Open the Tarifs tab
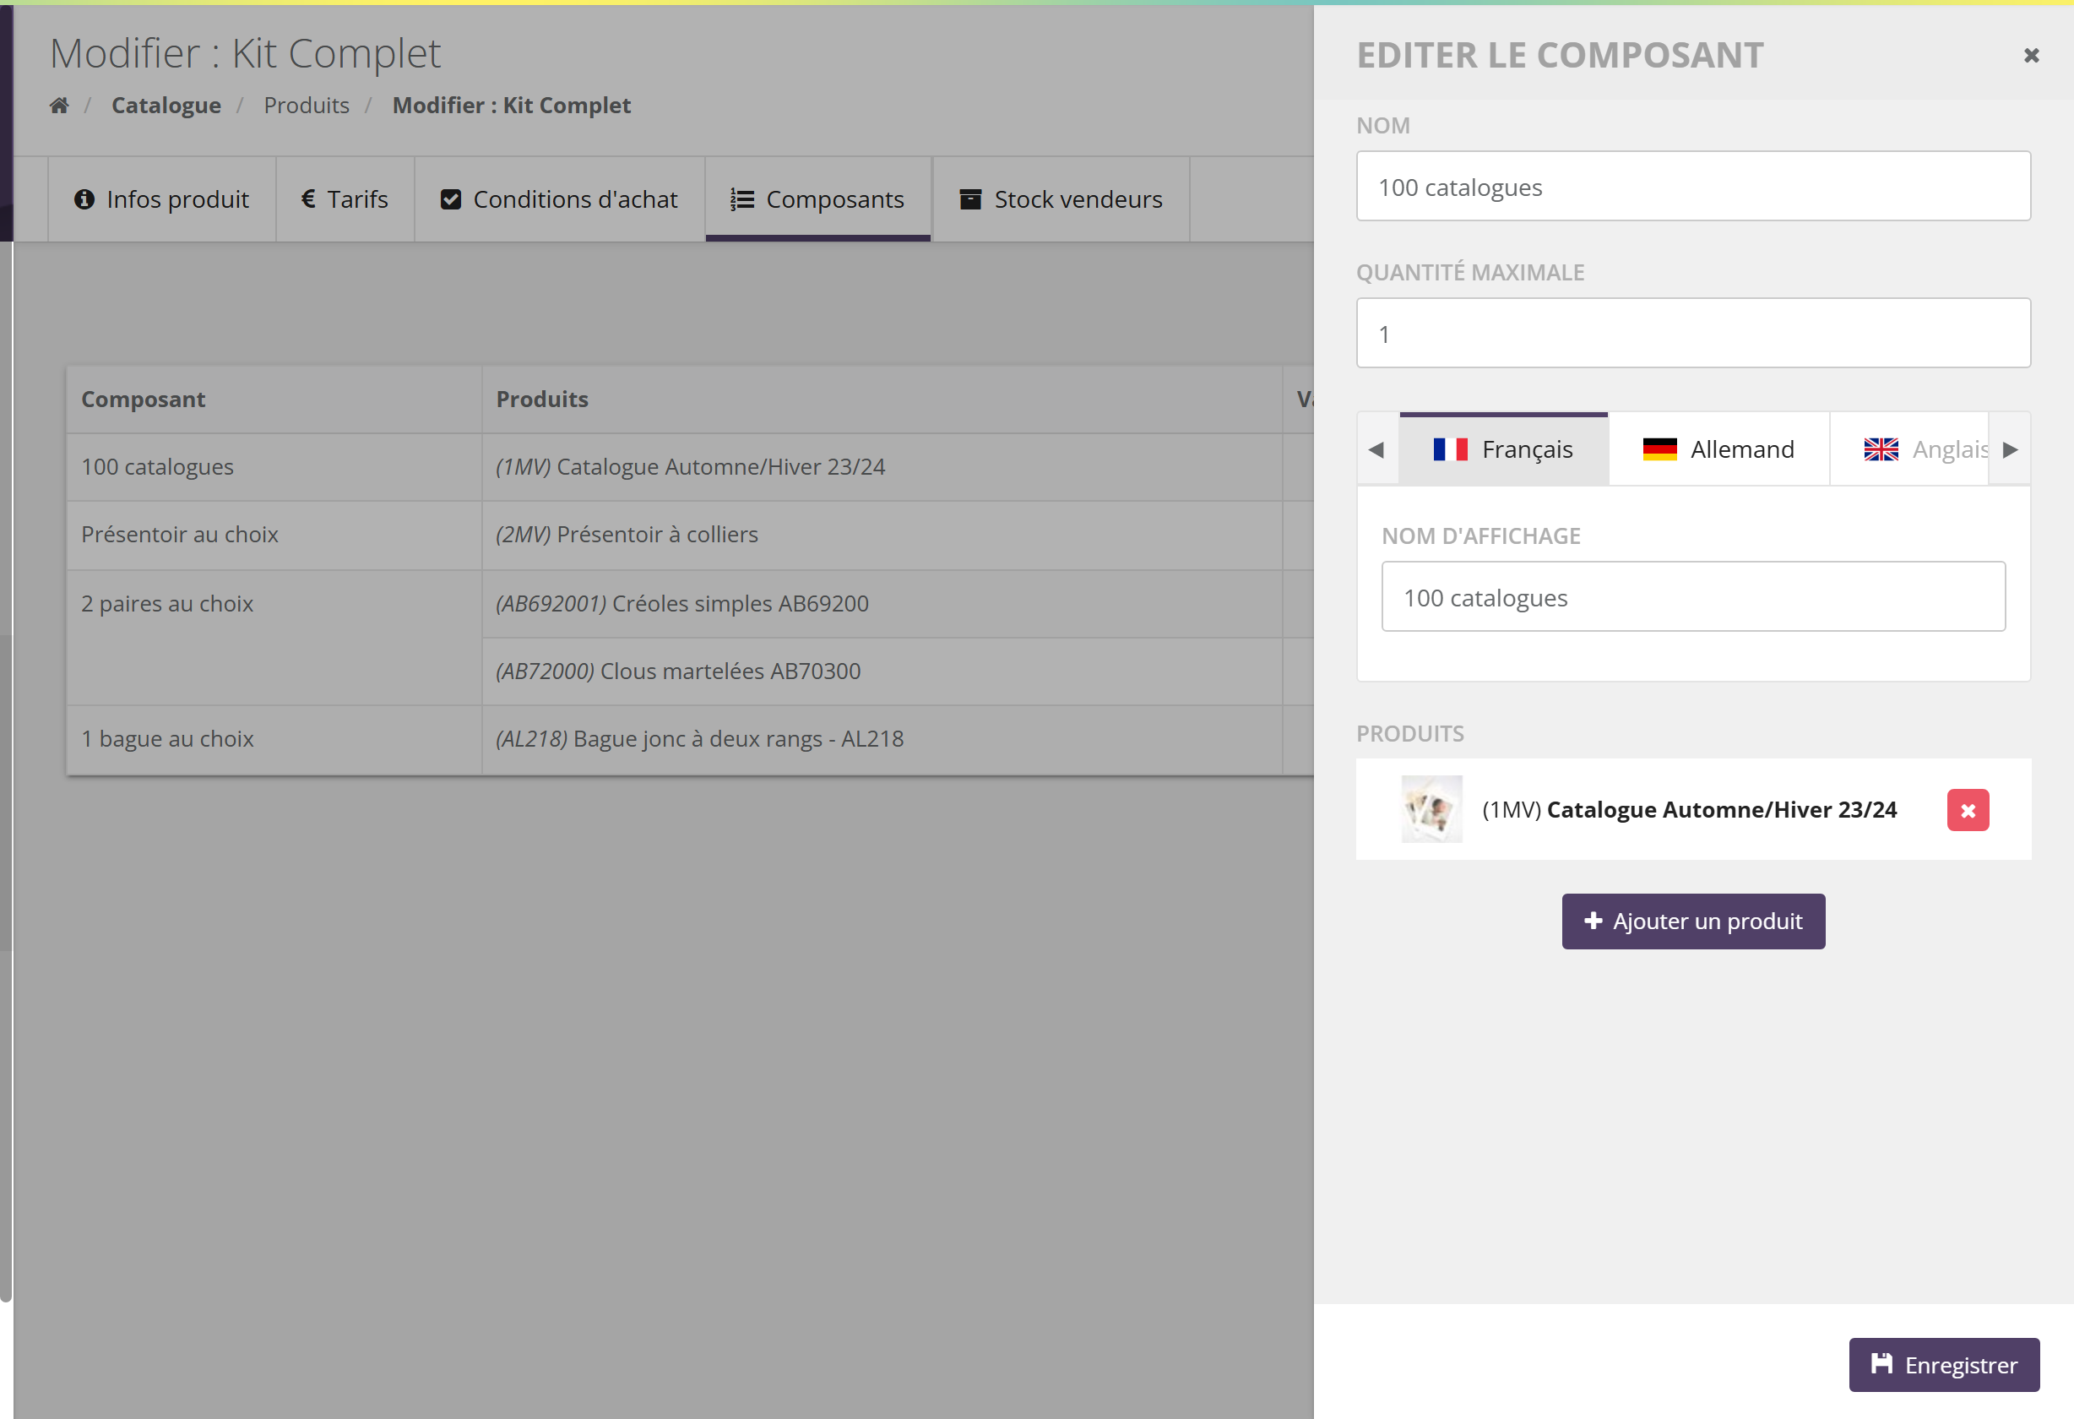Screen dimensions: 2074x1419 click(x=345, y=199)
